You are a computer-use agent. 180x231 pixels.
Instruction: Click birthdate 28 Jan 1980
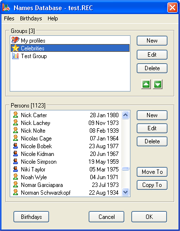click(x=104, y=115)
